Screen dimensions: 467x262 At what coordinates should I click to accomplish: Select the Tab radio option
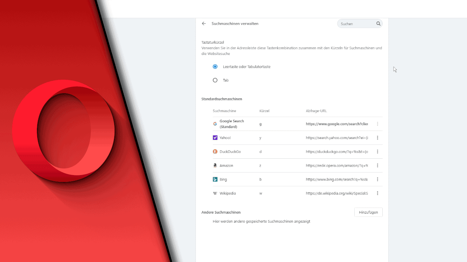pos(215,80)
